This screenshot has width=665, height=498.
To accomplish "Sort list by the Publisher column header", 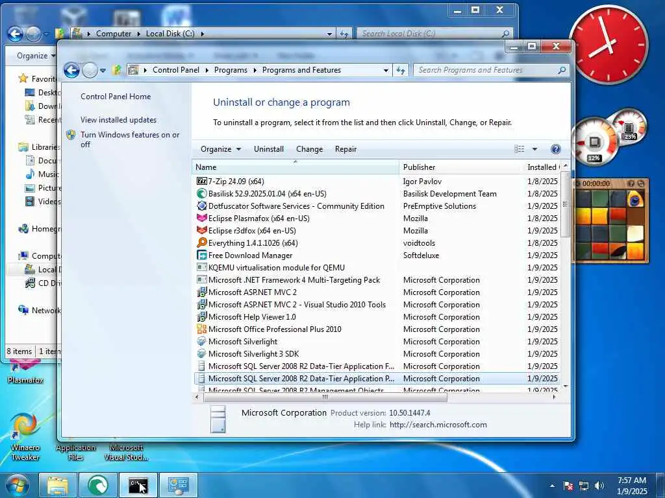I will point(462,167).
